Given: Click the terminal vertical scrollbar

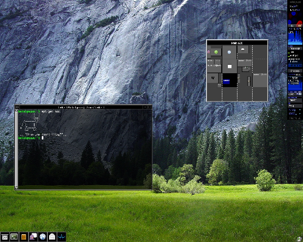Looking at the screenshot, I should click(x=16, y=149).
